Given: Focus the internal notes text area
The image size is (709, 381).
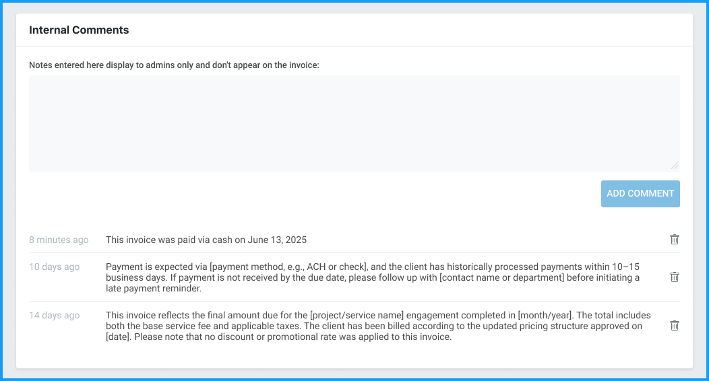Looking at the screenshot, I should (x=354, y=123).
